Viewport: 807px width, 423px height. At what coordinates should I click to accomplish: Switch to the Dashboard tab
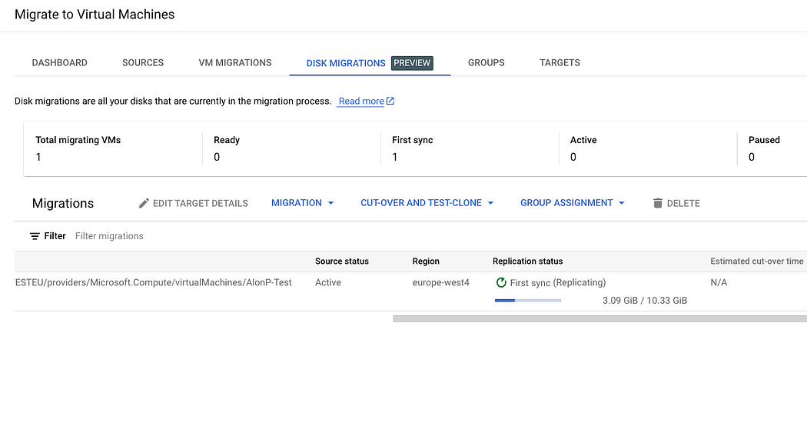point(60,63)
